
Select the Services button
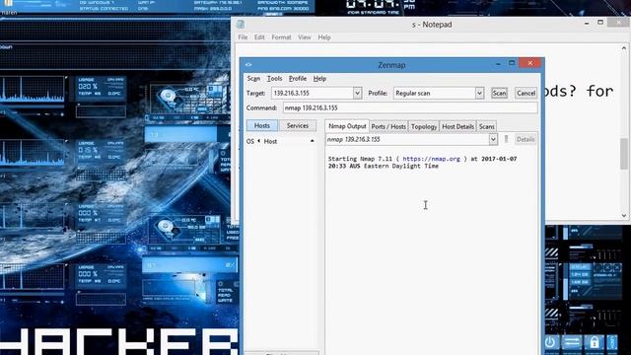(298, 125)
